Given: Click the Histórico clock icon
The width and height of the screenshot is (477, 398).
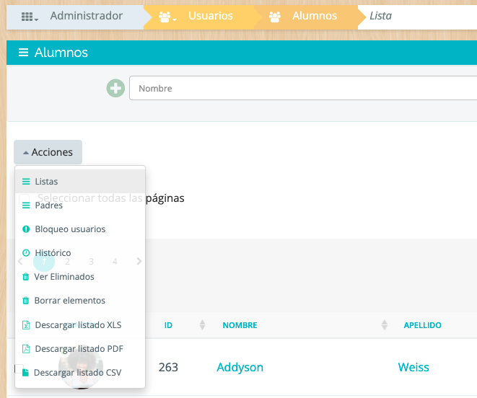Looking at the screenshot, I should tap(26, 252).
